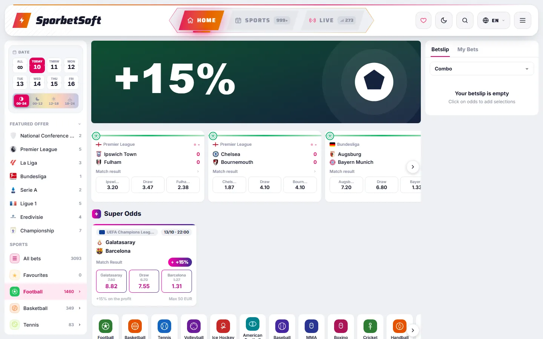Click the Baseball category tile icon
The height and width of the screenshot is (339, 543).
click(282, 326)
